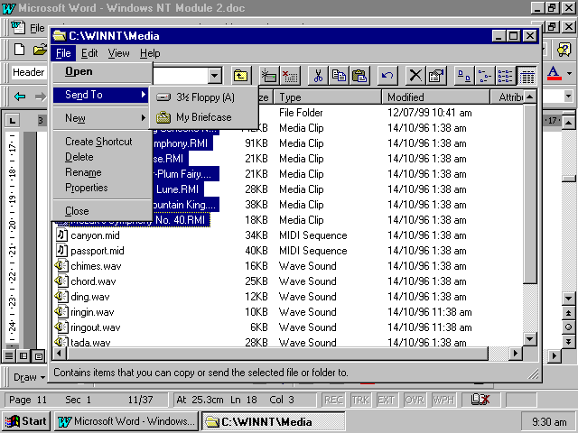Click the Cut scissors icon

click(x=318, y=77)
